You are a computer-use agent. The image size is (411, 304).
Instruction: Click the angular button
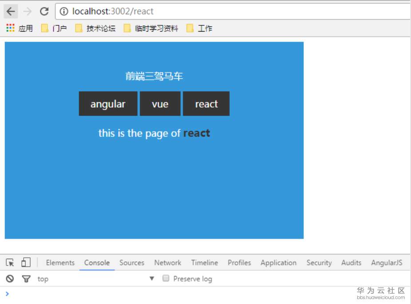(108, 104)
